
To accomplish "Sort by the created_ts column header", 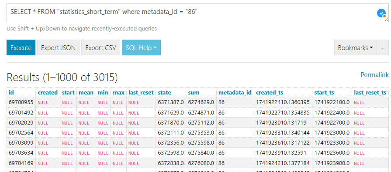I will 270,93.
